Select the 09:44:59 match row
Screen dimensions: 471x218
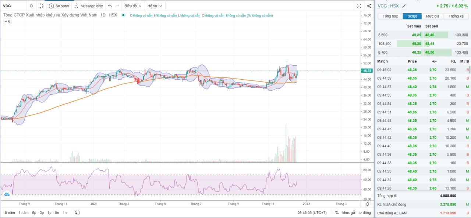point(422,78)
